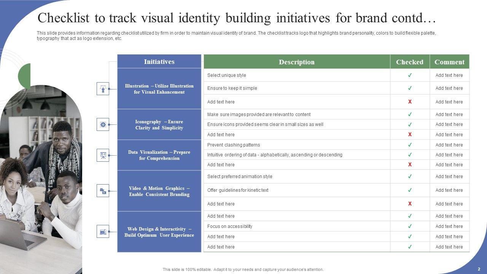Click the Video & Motion Graphics icon
487x274 pixels.
point(103,191)
